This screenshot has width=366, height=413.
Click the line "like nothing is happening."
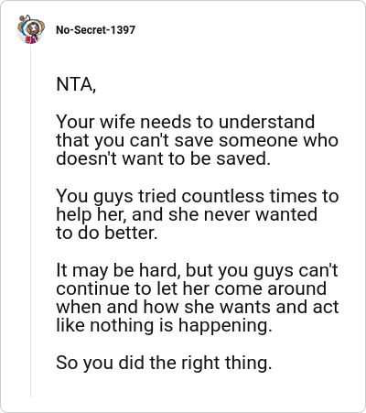click(x=164, y=325)
